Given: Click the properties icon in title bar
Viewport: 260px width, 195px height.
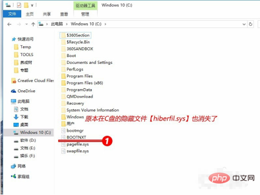Looking at the screenshot, I should point(19,5).
